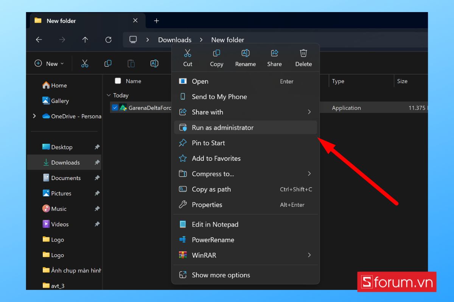Open the Compress to... submenu
This screenshot has height=302, width=454.
246,174
